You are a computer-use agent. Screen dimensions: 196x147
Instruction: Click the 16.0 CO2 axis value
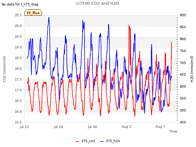pos(18,111)
